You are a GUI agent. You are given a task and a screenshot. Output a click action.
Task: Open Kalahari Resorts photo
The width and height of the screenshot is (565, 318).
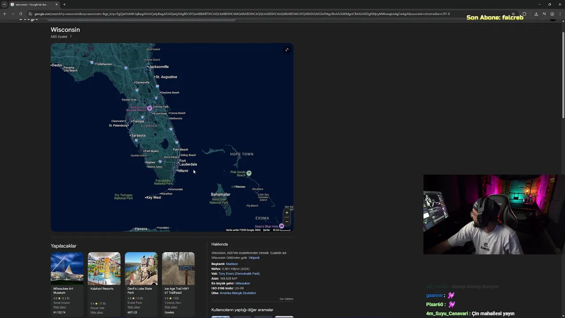point(104,269)
